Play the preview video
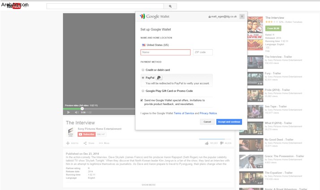This screenshot has width=320, height=190. pos(69,112)
